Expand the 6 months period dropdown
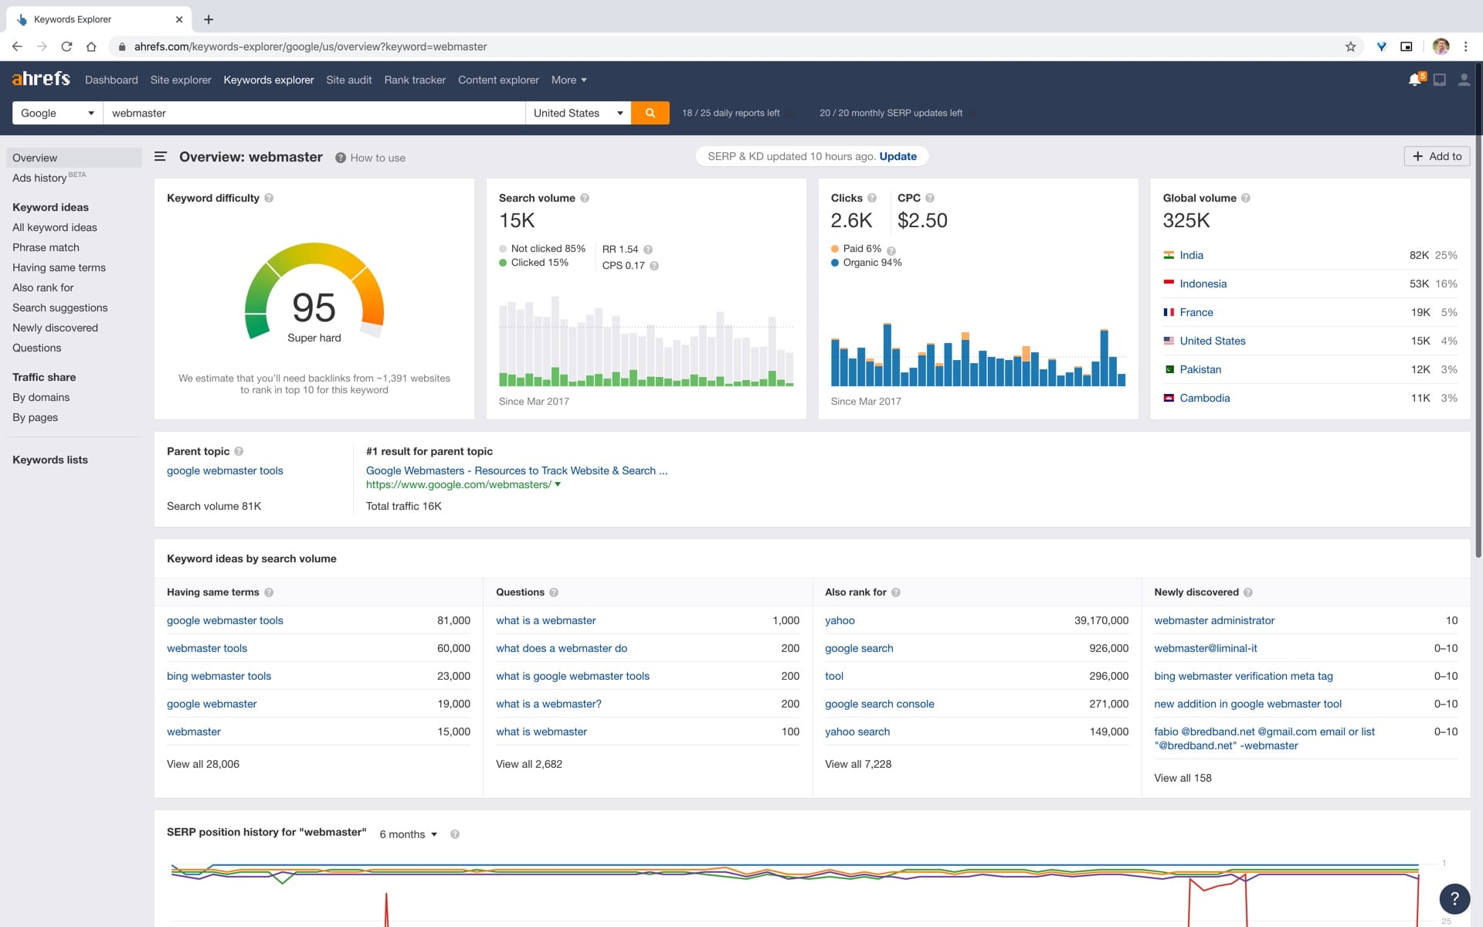Screen dimensions: 1483x927 (x=408, y=834)
